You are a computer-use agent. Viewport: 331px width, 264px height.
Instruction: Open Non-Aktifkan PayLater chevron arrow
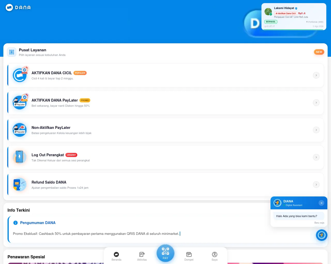click(316, 130)
